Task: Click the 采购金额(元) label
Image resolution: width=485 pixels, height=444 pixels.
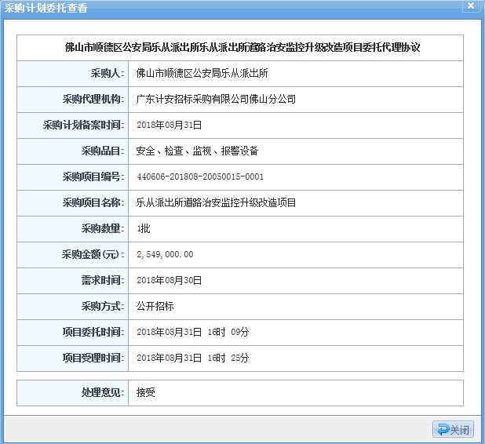Action: (93, 254)
